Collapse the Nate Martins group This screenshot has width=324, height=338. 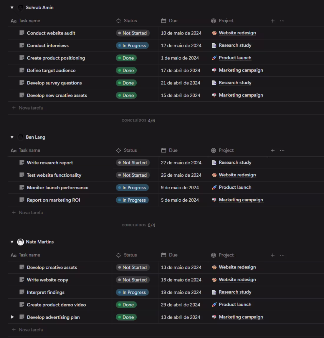tap(12, 242)
